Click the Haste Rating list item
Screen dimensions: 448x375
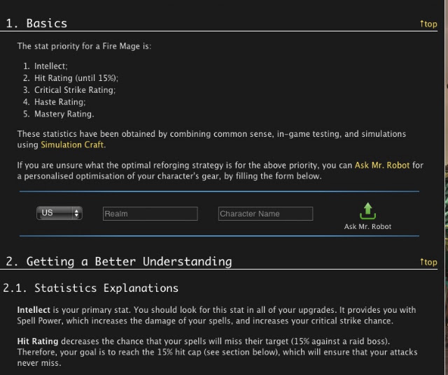59,102
